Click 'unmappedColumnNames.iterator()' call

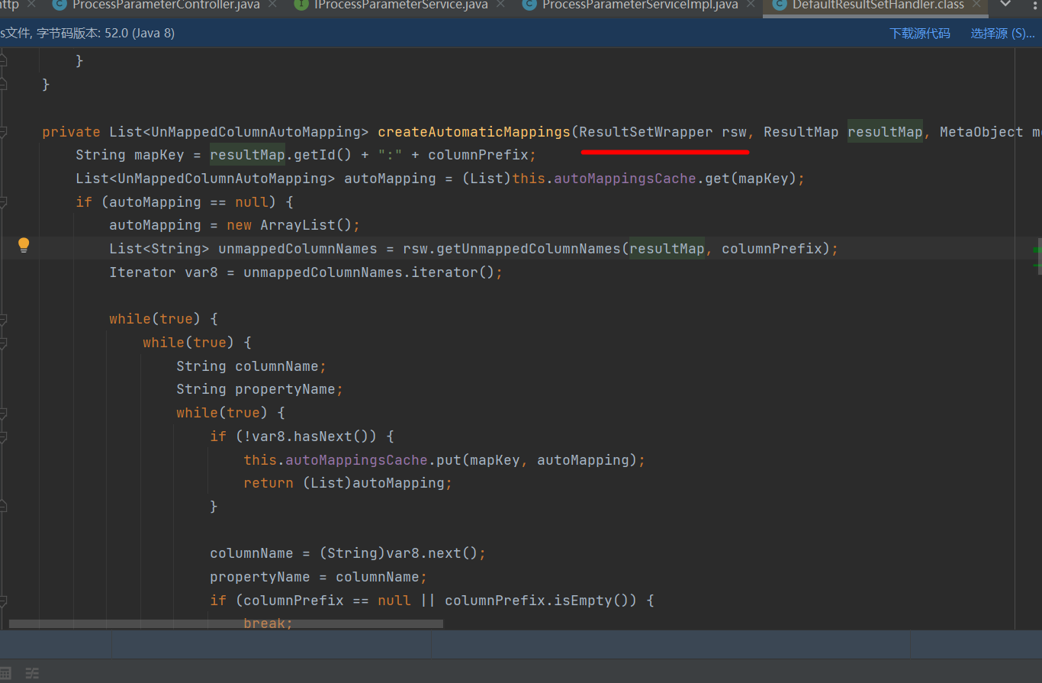369,272
